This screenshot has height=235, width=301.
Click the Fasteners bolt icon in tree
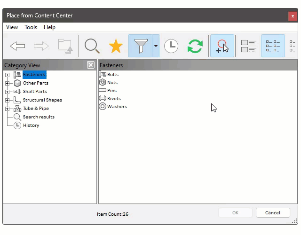17,75
